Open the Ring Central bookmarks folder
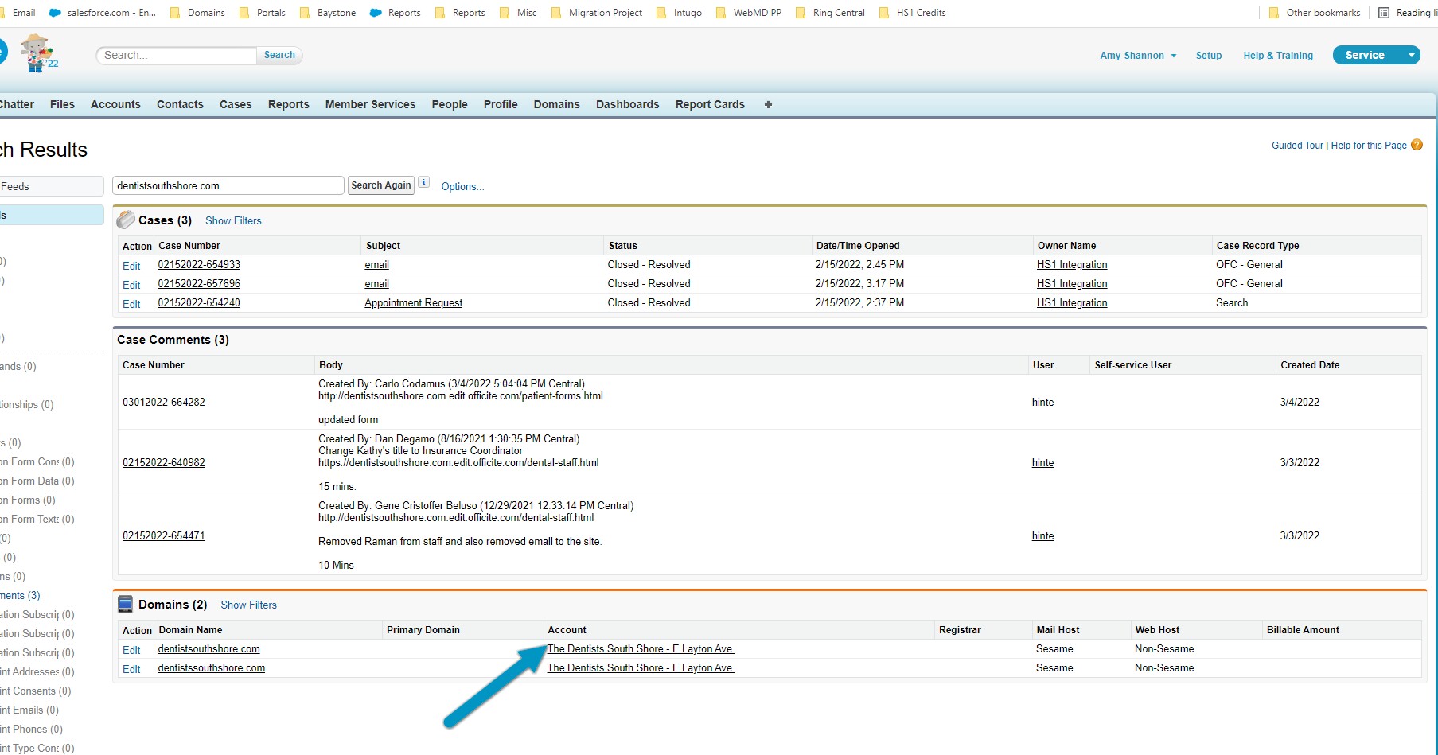 830,13
